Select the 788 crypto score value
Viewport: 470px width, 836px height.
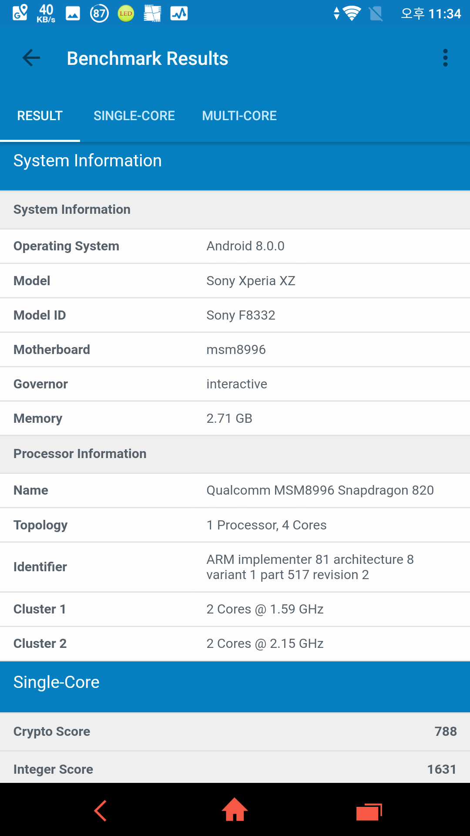pyautogui.click(x=446, y=731)
